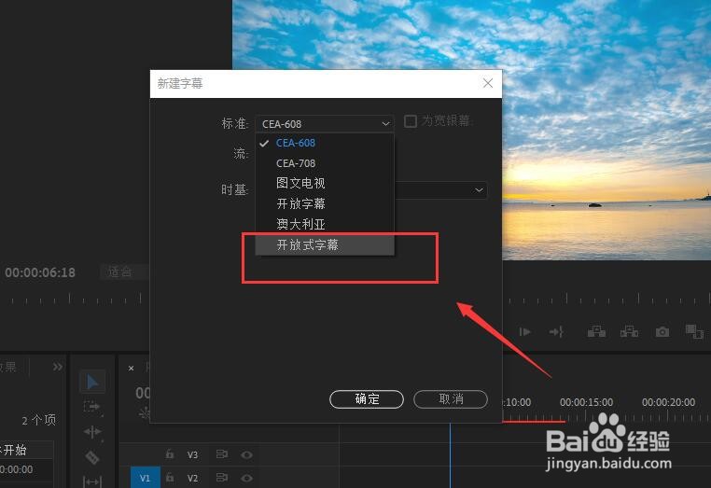Choose 开放字幕 from the list
711x488 pixels.
(x=325, y=204)
